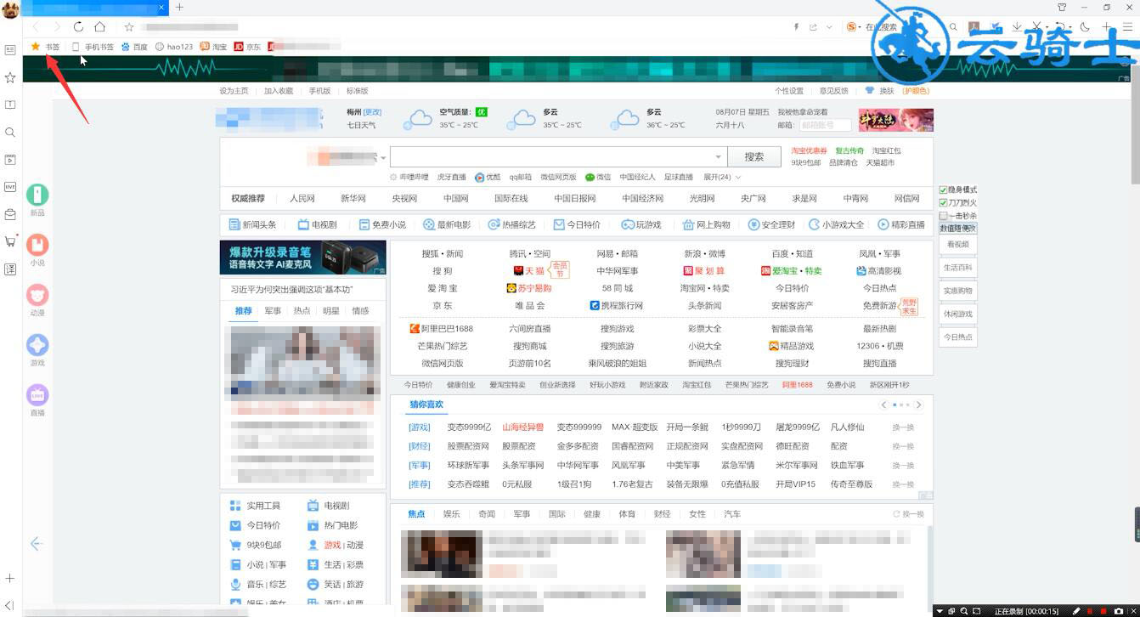Open the 12306 · 机票 link
The height and width of the screenshot is (617, 1140).
click(880, 346)
